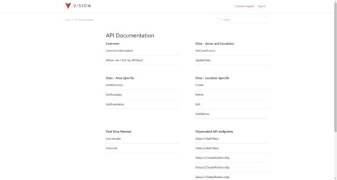Click the search magnifier icon
Viewport: 337px width, 180px height.
click(x=220, y=19)
